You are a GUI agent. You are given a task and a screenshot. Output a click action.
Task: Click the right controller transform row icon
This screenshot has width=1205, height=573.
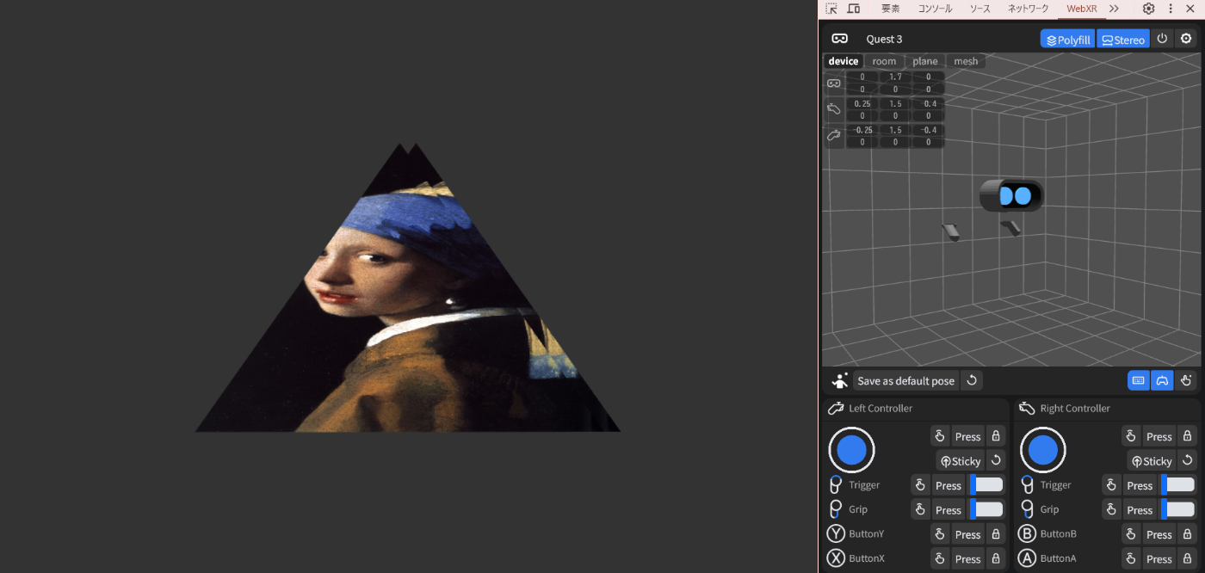point(834,109)
